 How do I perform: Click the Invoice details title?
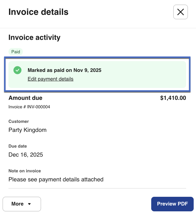(x=38, y=12)
